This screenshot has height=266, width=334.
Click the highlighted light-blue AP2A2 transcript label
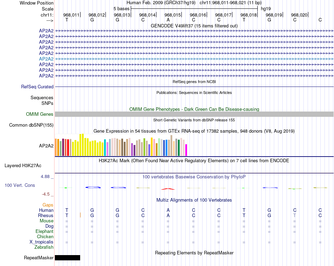46,59
